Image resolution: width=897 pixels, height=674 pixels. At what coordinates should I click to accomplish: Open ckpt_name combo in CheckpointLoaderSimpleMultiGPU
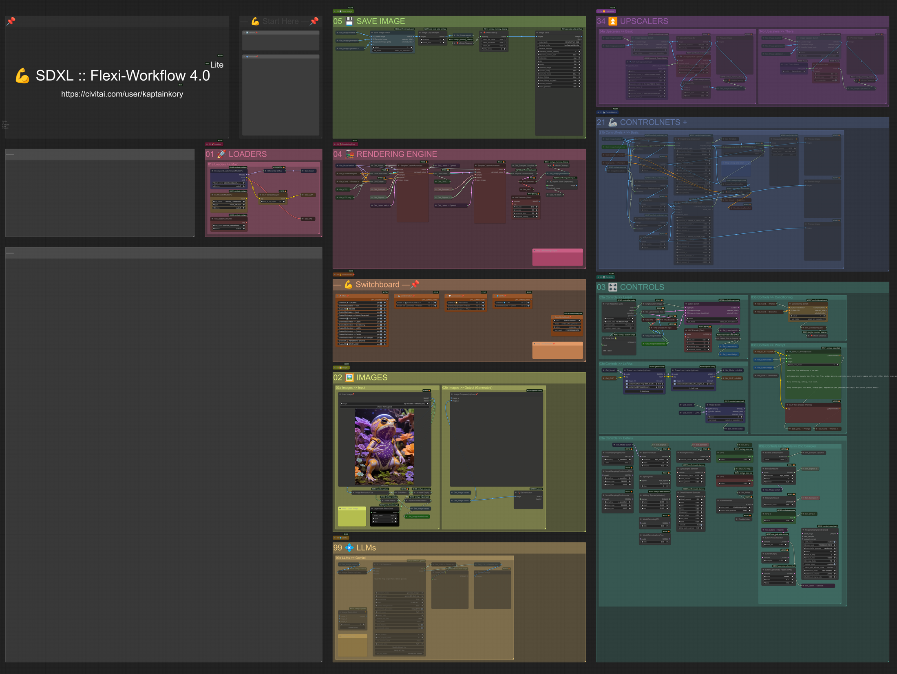coord(229,183)
